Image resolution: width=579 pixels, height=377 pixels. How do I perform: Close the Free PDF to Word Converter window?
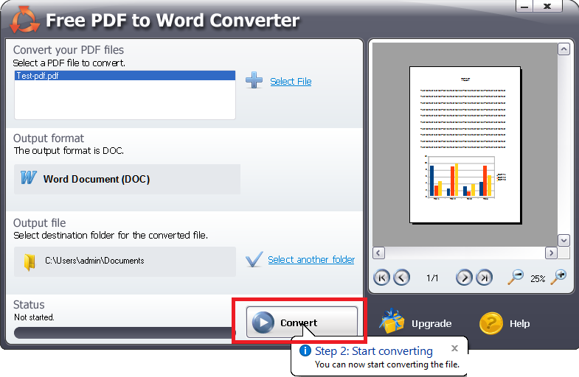(x=547, y=7)
